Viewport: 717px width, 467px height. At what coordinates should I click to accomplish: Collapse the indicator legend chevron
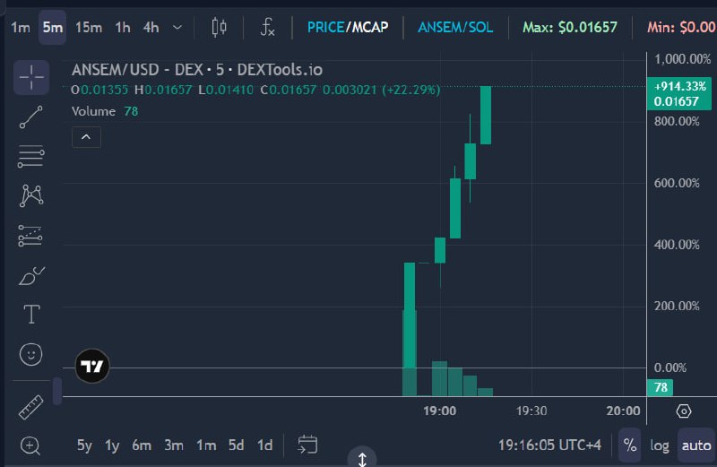click(86, 137)
